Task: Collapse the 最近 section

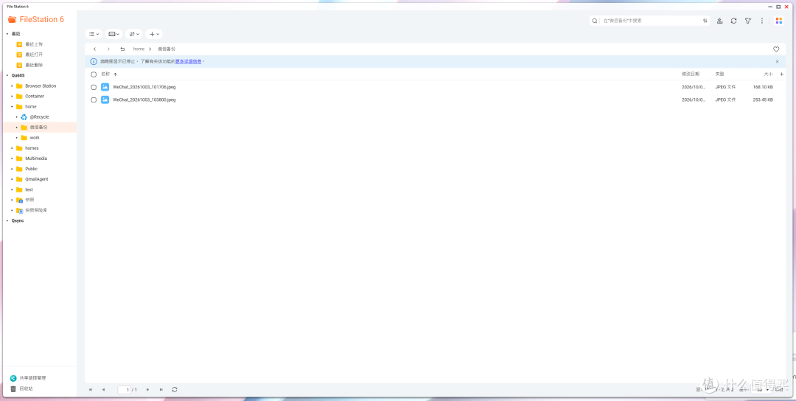Action: pyautogui.click(x=7, y=34)
